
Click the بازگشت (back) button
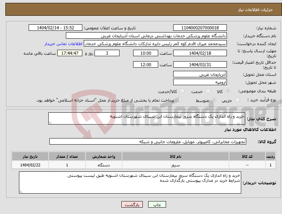click(x=132, y=204)
